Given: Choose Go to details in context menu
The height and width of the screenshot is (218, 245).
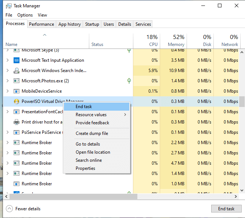Looking at the screenshot, I should click(x=97, y=144).
